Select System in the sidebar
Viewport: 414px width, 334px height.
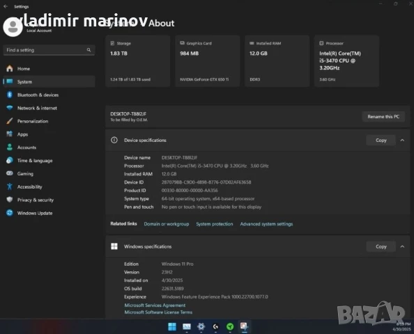tap(49, 81)
